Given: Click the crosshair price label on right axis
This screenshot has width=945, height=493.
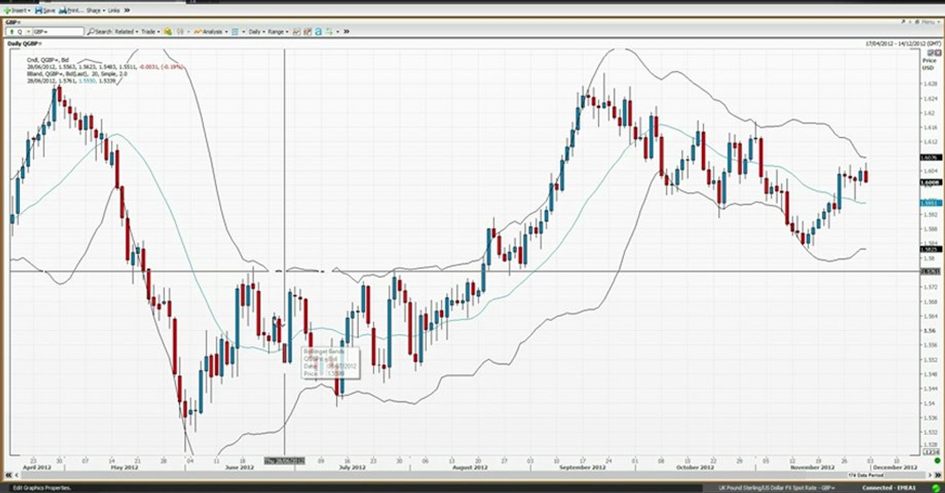Looking at the screenshot, I should [x=932, y=272].
